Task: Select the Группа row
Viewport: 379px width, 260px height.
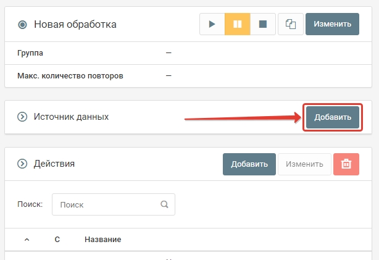Action: tap(30, 53)
